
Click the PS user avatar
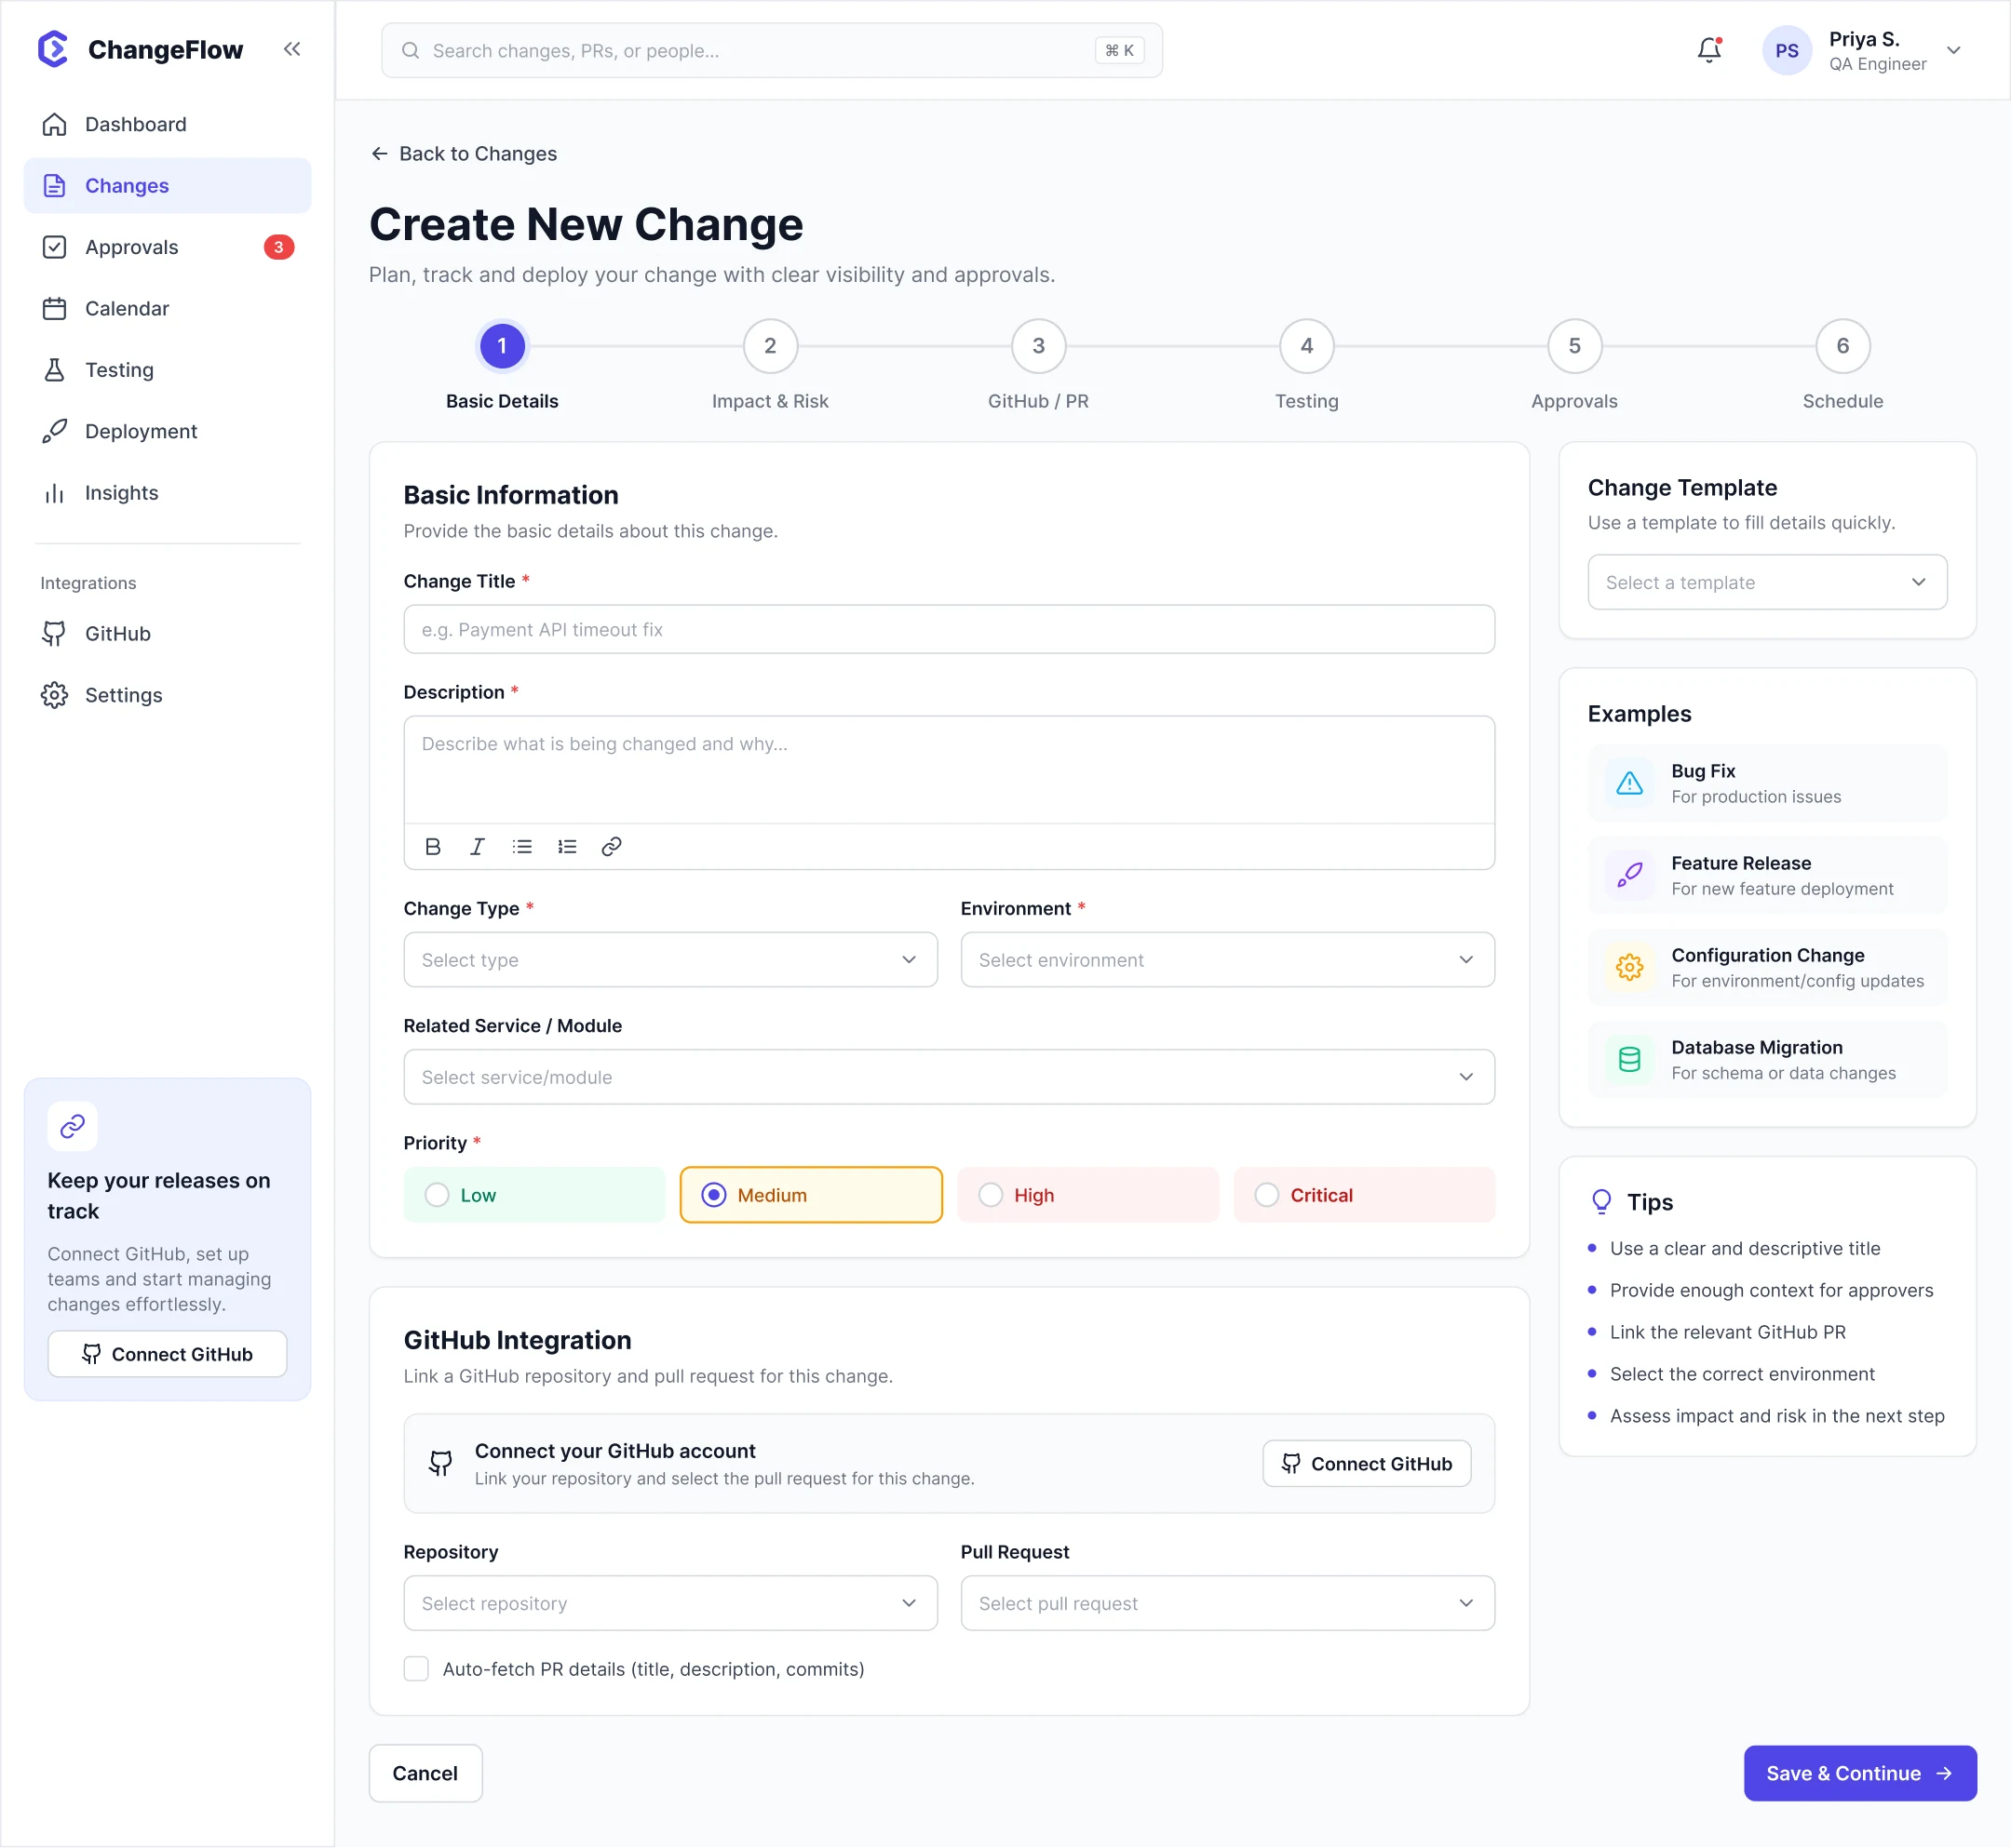click(x=1787, y=50)
